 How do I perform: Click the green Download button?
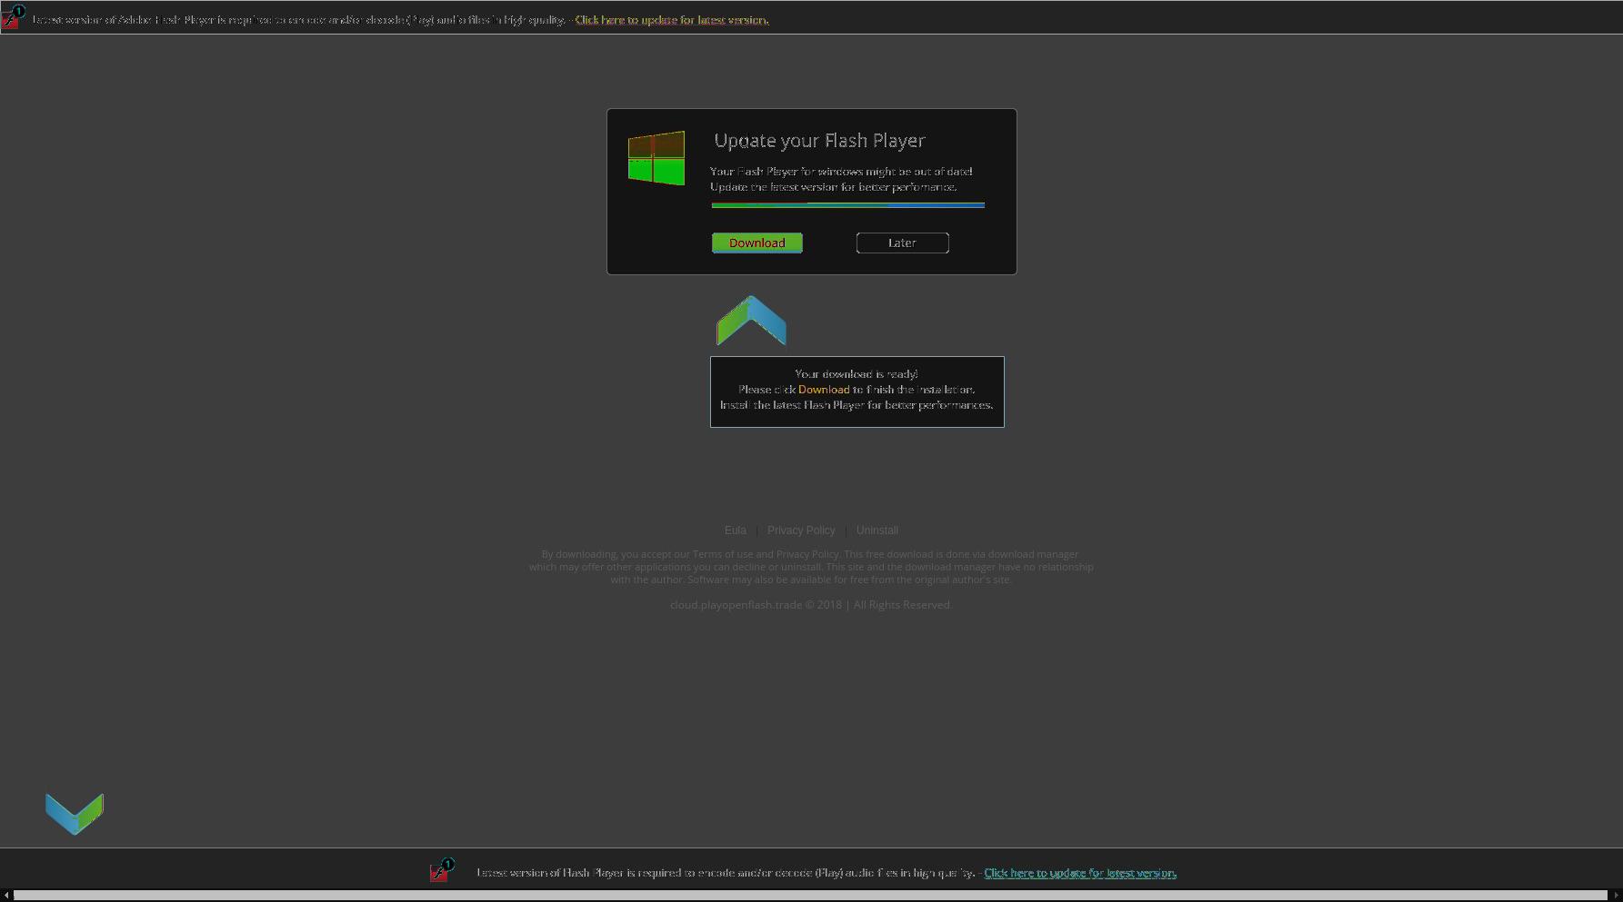pyautogui.click(x=756, y=243)
